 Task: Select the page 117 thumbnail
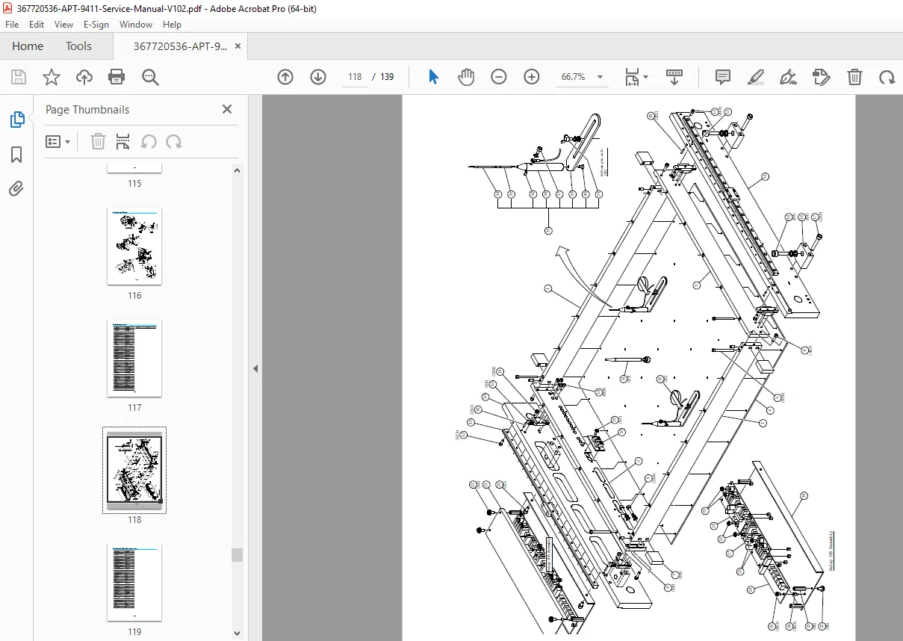[134, 359]
